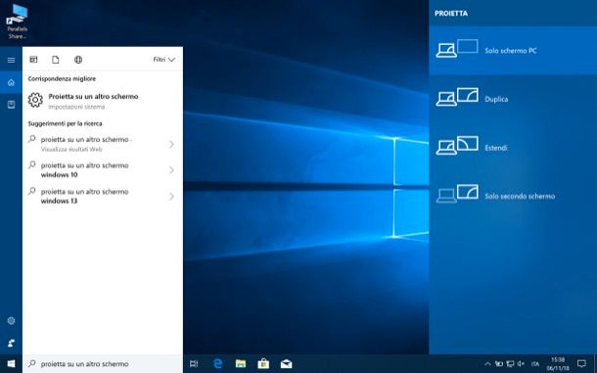Viewport: 597px width, 373px height.
Task: Select Duplica projection mode
Action: tap(513, 99)
